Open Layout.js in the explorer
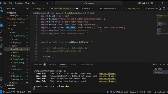This screenshot has width=168, height=94. click(17, 42)
